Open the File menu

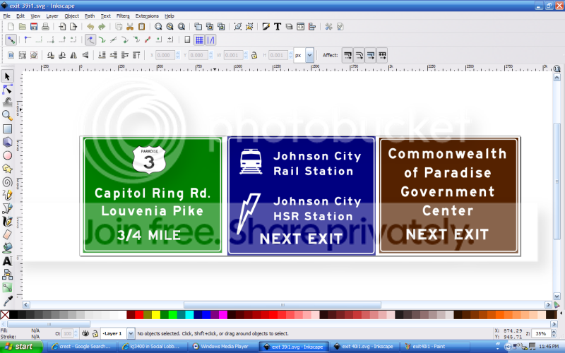pyautogui.click(x=7, y=16)
